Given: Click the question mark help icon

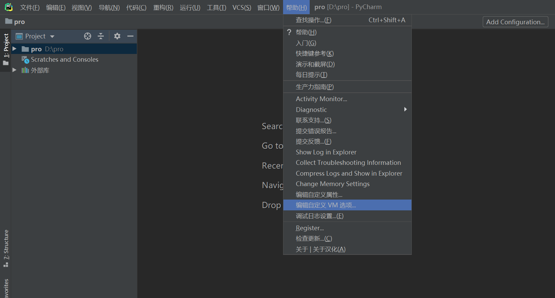Looking at the screenshot, I should (289, 32).
